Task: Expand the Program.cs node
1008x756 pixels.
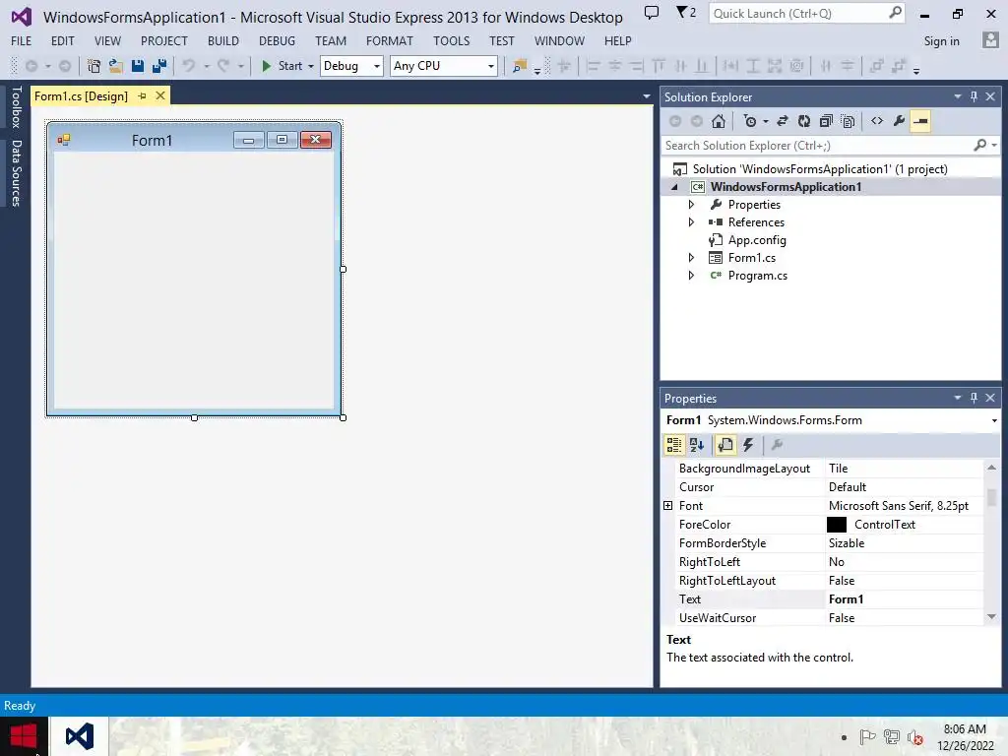Action: click(691, 276)
